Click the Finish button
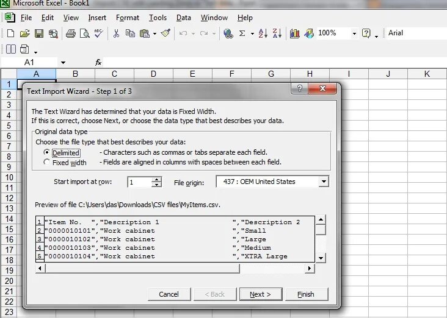Image resolution: width=447 pixels, height=318 pixels. [306, 294]
